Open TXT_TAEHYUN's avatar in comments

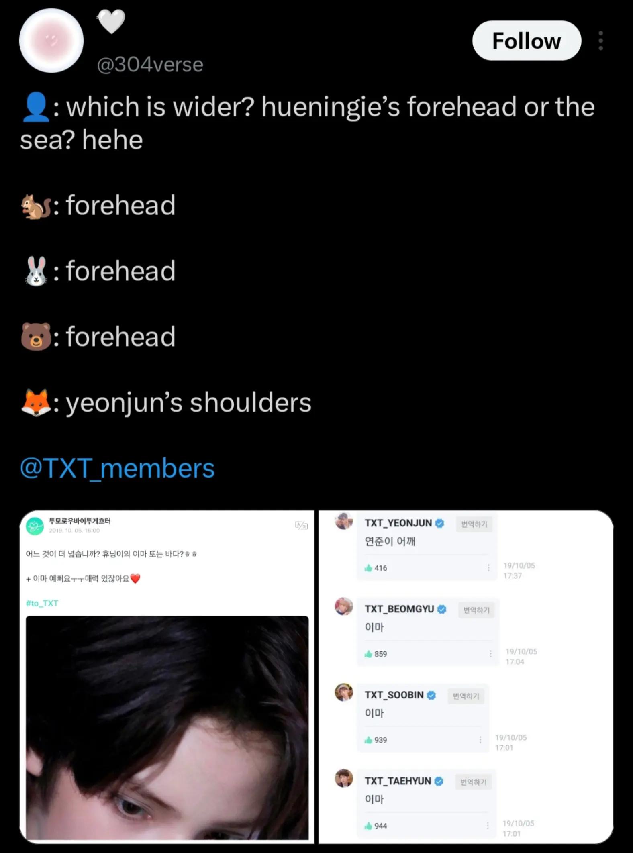[x=344, y=778]
